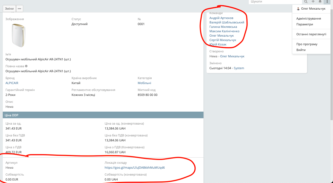333x183 pixels.
Task: Click info icon next to Повна назва
Action: [x=26, y=66]
